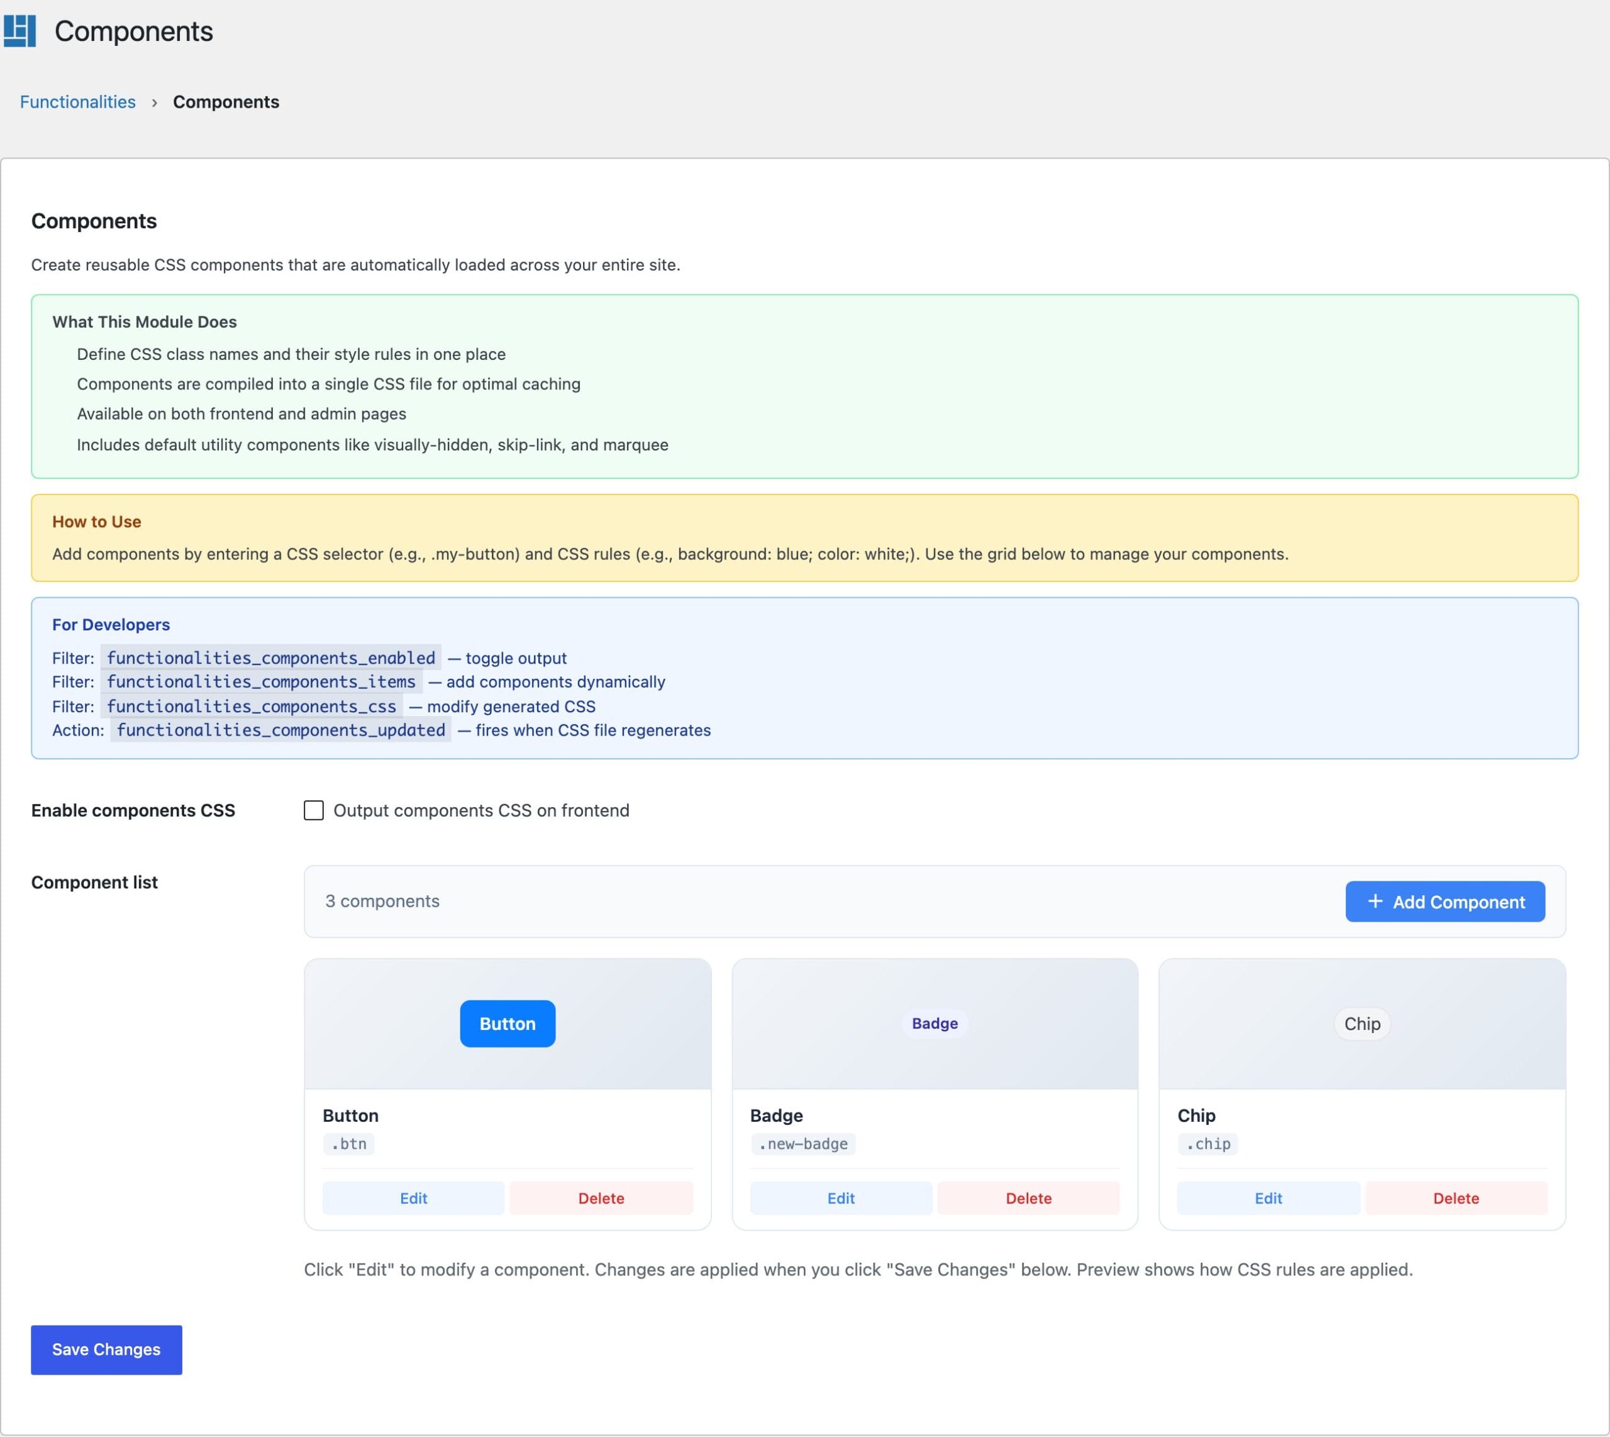Select the .btn selector code
The width and height of the screenshot is (1610, 1437).
[349, 1143]
